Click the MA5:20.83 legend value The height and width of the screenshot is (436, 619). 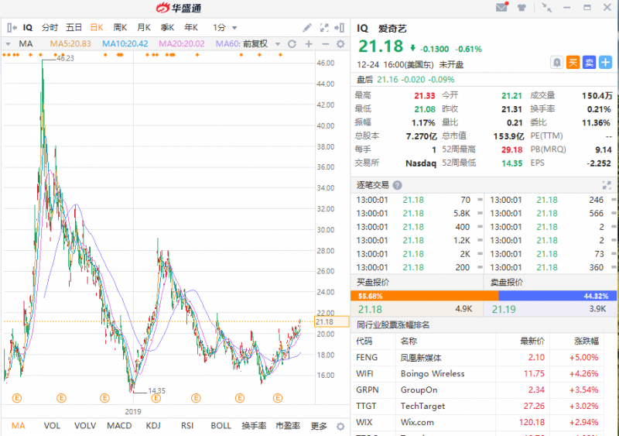tap(70, 44)
